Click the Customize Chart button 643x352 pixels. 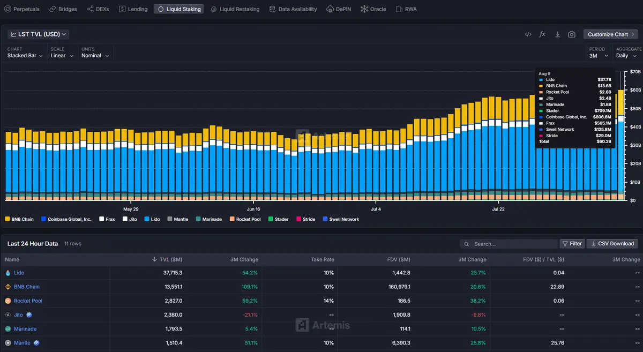(611, 34)
